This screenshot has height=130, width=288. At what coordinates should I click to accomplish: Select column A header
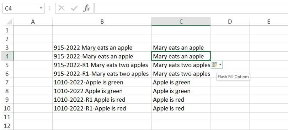pyautogui.click(x=33, y=22)
